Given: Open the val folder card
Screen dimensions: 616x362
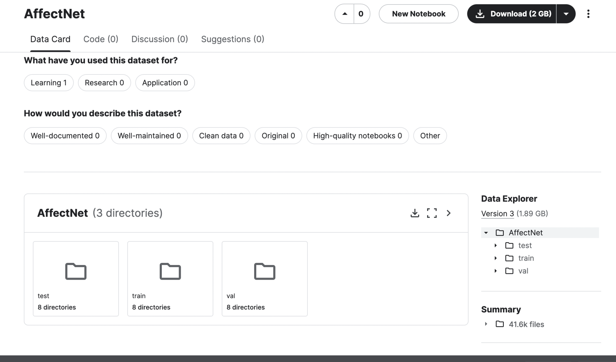Looking at the screenshot, I should pos(265,278).
